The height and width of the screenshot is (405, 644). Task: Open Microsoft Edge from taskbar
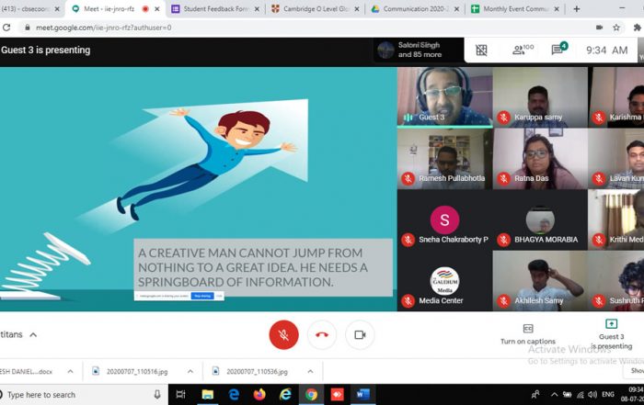pos(234,395)
